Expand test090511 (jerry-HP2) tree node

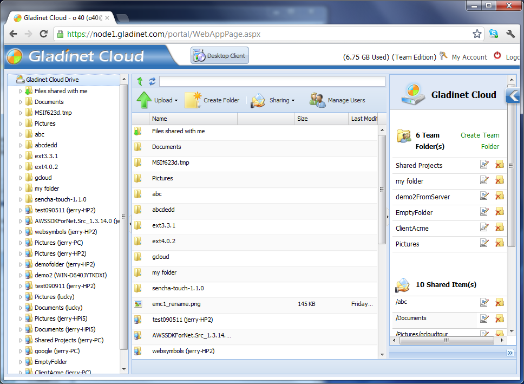(x=21, y=210)
